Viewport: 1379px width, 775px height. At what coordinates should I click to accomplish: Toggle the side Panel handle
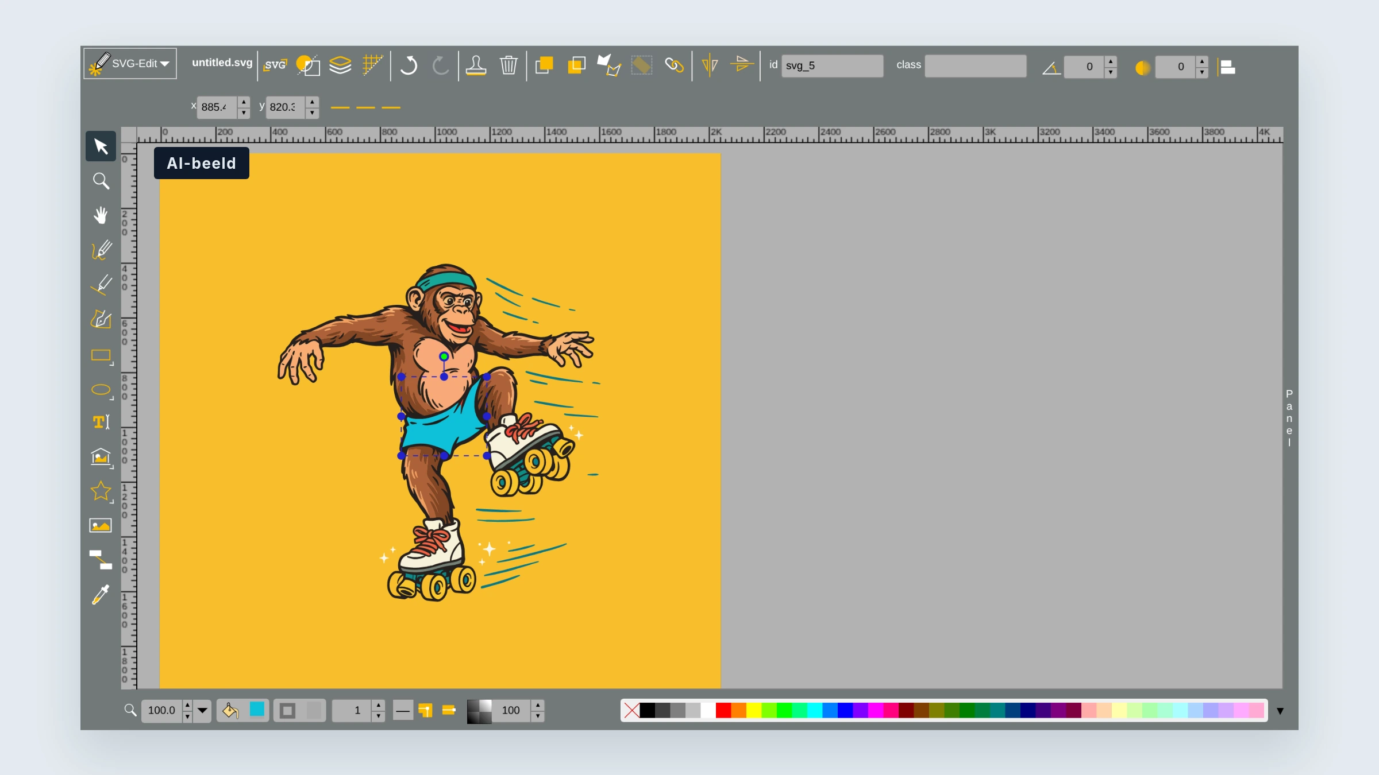(x=1289, y=417)
